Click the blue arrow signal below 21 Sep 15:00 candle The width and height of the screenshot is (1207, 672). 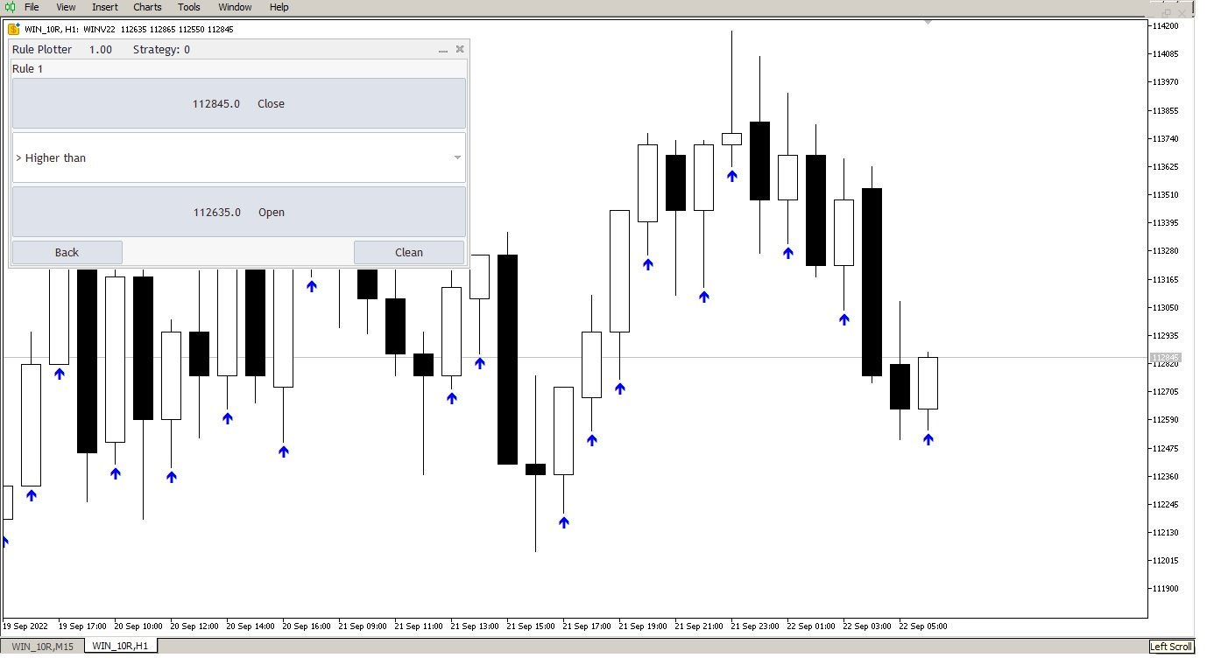pos(563,522)
